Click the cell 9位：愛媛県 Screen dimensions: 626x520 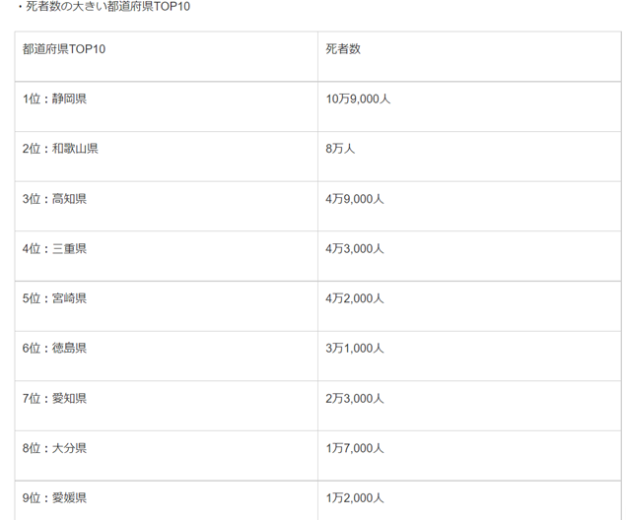point(54,498)
